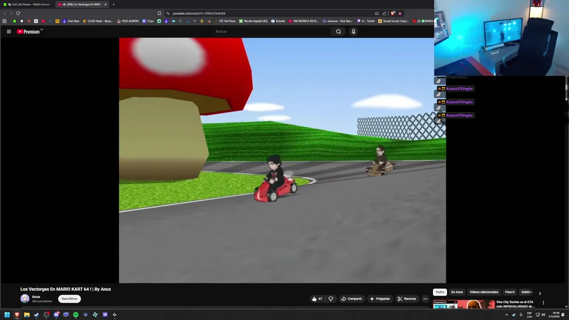Open more actions three-dot menu
Image resolution: width=569 pixels, height=320 pixels.
pos(425,299)
